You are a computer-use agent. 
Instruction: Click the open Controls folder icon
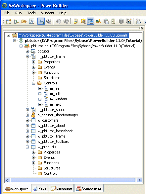click(40, 83)
